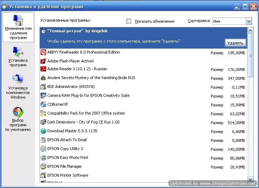The height and width of the screenshot is (188, 259).
Task: Click the vertical scrollbar thumb
Action: point(250,55)
